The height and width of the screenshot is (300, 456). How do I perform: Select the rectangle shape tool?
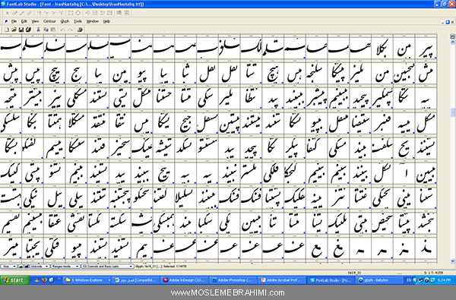point(71,13)
